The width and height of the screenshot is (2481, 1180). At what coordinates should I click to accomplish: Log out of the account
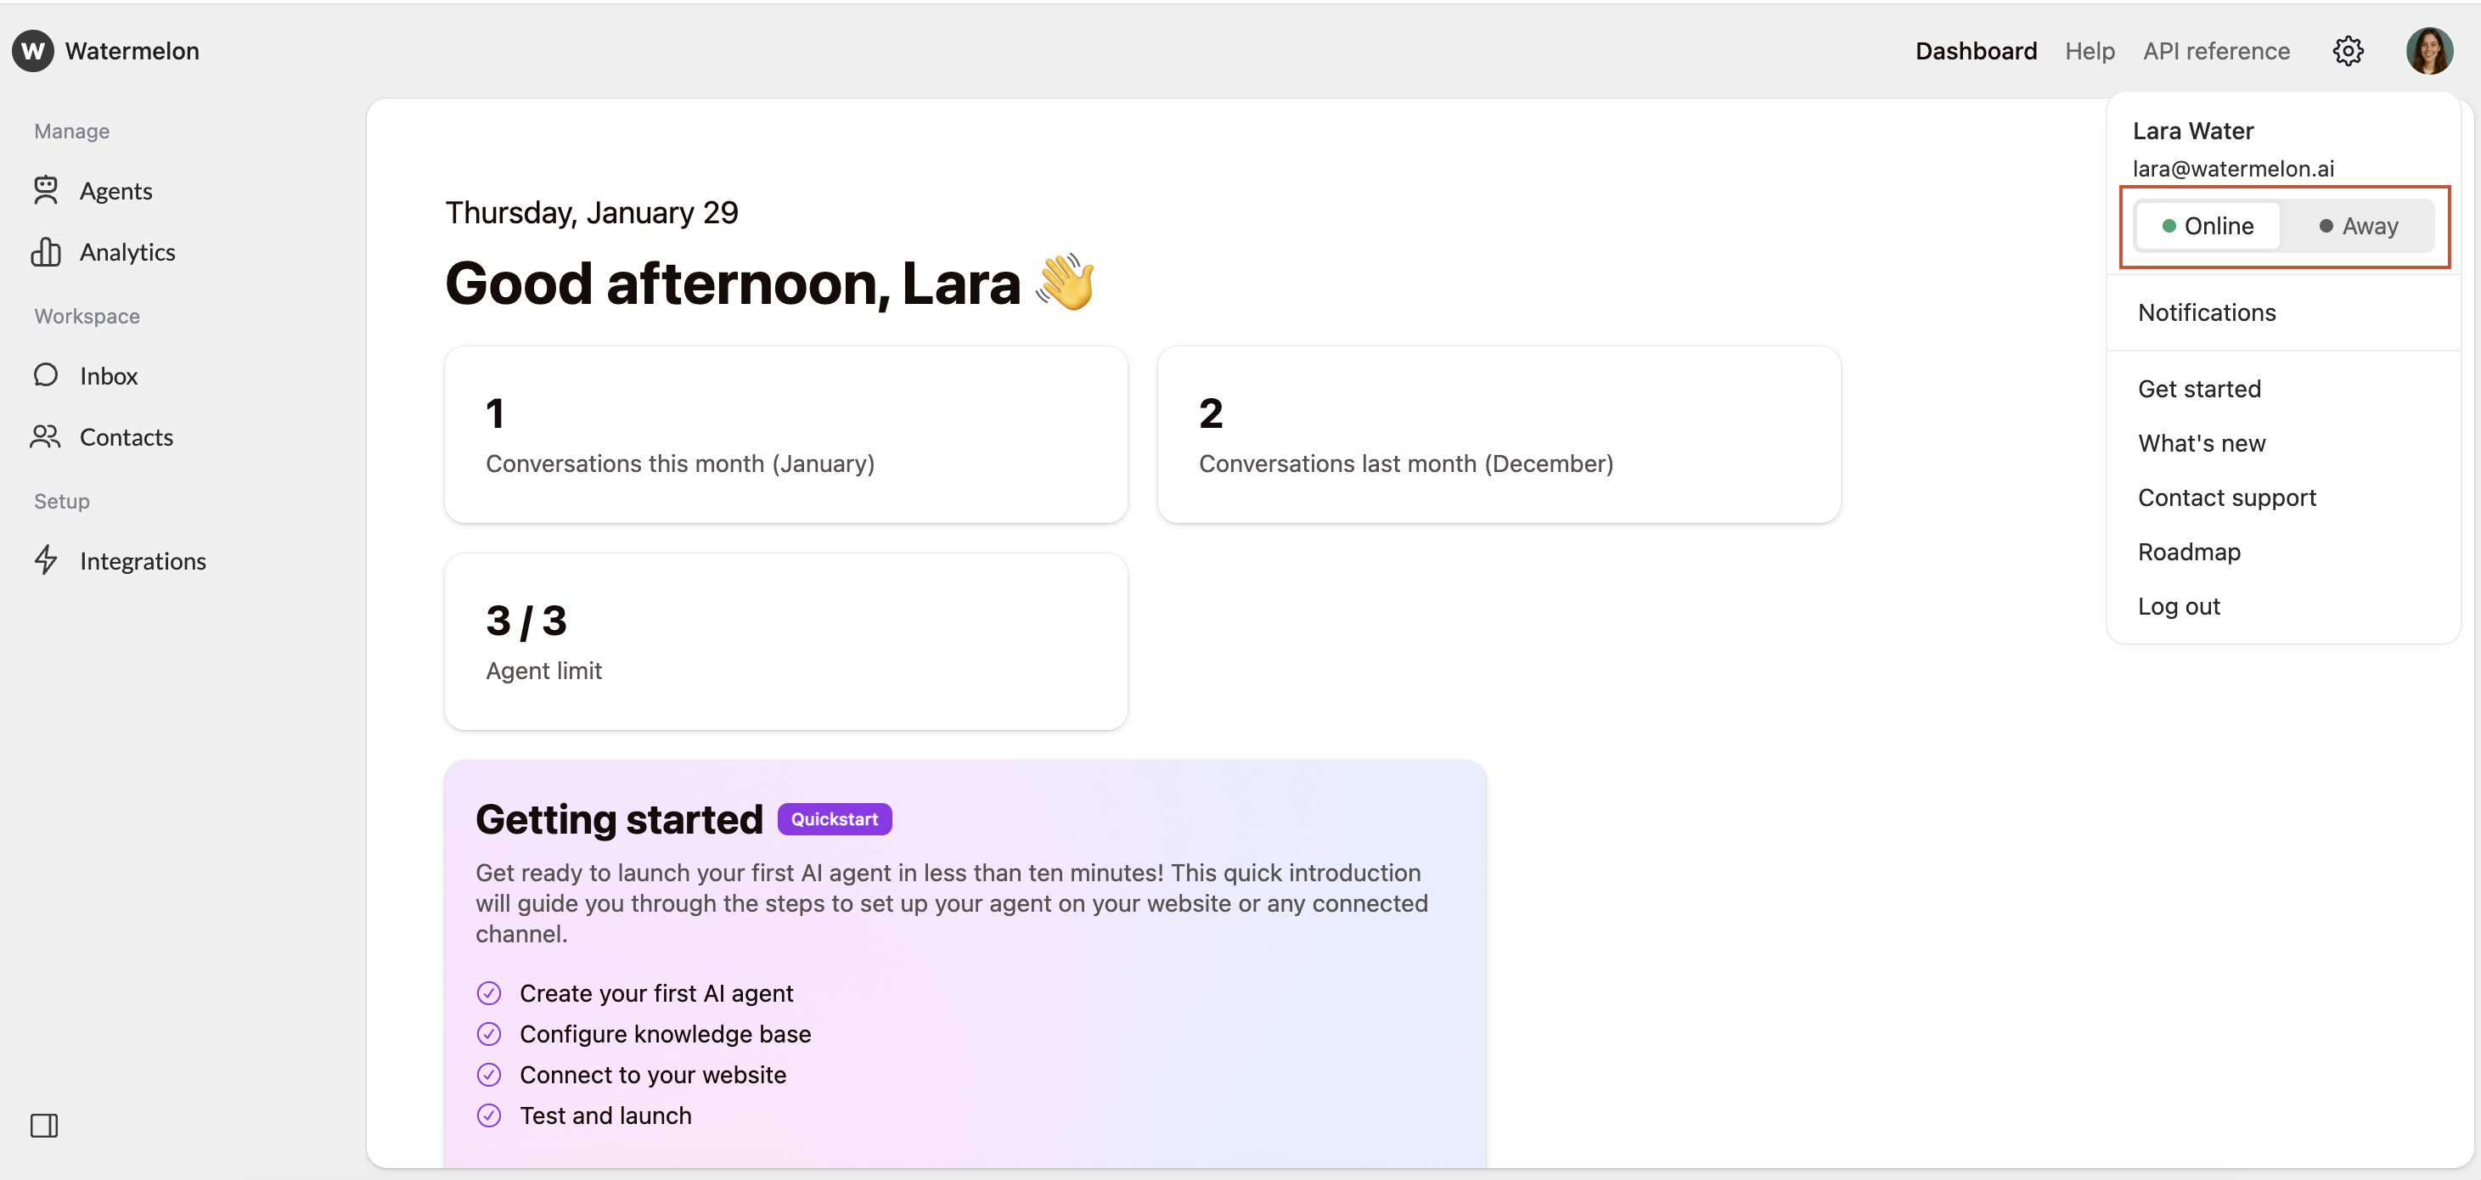coord(2179,606)
